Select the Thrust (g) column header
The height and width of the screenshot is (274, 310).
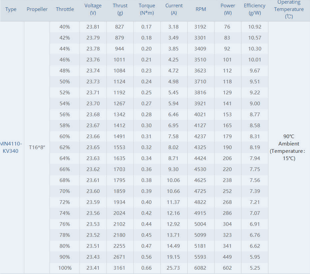point(120,9)
